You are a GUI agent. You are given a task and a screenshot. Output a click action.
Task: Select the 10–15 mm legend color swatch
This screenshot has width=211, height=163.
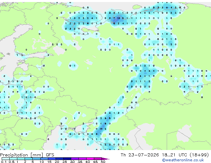tap(44, 159)
